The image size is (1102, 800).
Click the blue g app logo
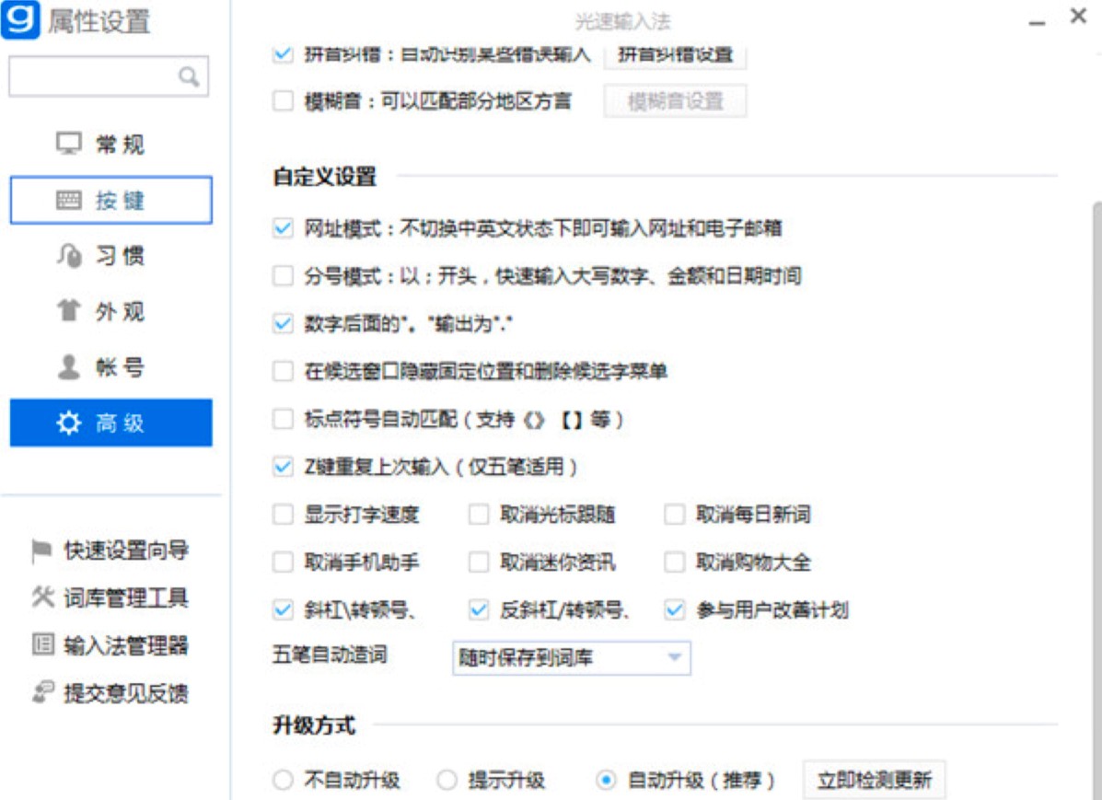(x=20, y=18)
